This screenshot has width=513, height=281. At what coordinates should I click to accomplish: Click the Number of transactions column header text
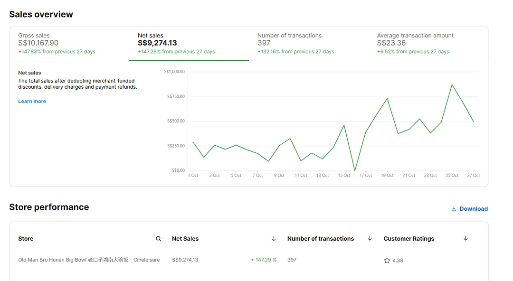(x=321, y=239)
